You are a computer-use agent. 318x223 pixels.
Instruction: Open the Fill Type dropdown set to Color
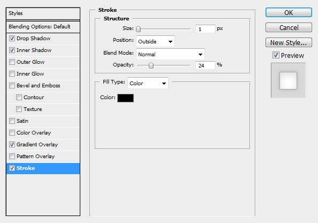tap(148, 83)
